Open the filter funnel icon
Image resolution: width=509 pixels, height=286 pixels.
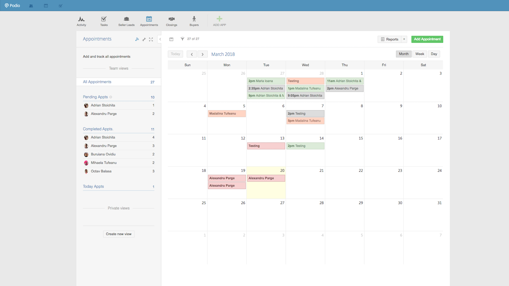(x=182, y=39)
